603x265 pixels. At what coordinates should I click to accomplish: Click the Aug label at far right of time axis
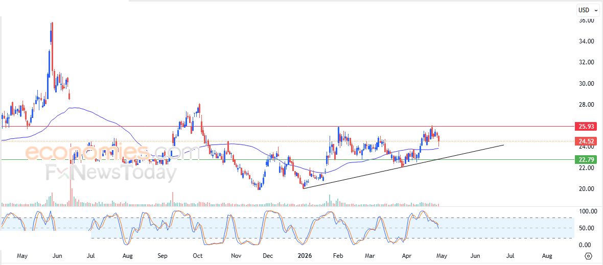[x=547, y=255]
